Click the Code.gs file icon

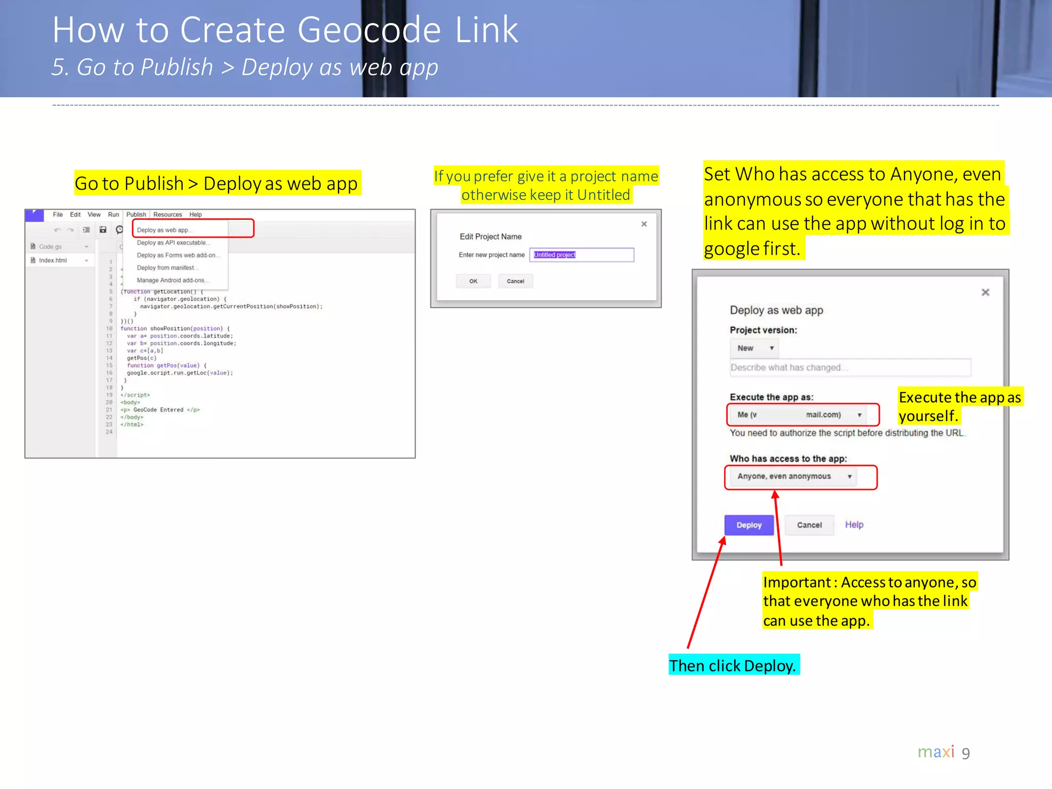tap(33, 247)
